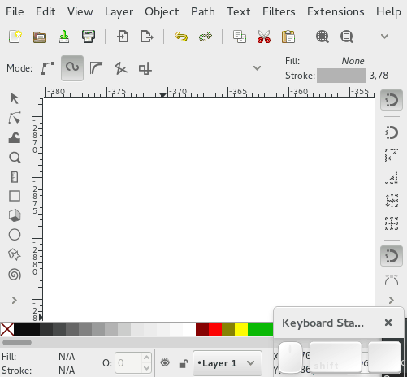Select the Star and polygon tool
The height and width of the screenshot is (377, 407).
pyautogui.click(x=15, y=254)
